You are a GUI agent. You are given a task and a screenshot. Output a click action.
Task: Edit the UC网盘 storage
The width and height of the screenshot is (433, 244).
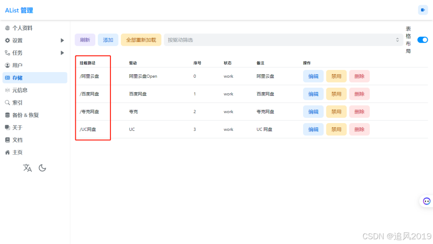[313, 130]
